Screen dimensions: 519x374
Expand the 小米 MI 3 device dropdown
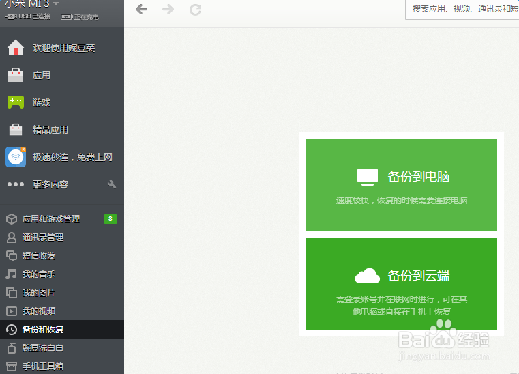56,3
